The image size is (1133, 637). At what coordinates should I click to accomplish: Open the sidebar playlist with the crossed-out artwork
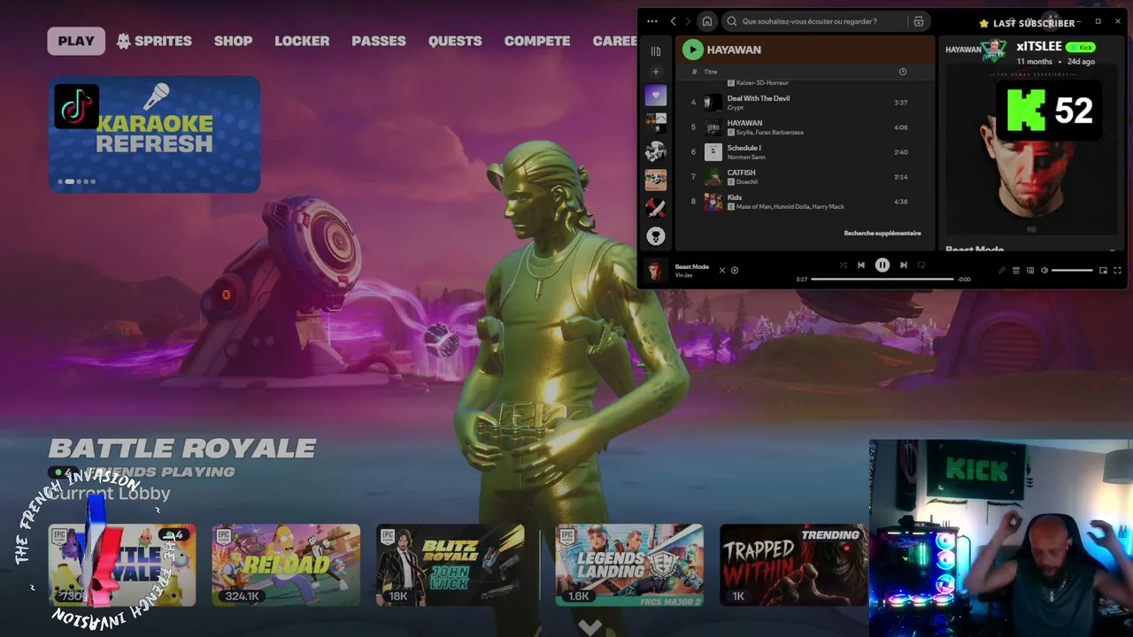click(x=656, y=208)
